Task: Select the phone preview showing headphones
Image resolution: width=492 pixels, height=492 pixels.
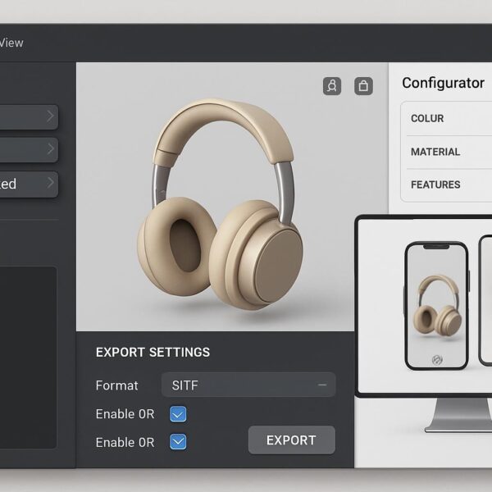Action: pos(436,305)
